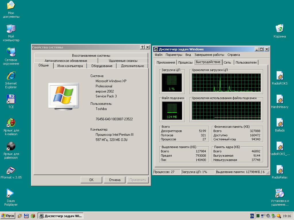Open the HardnHeavy playlist shortcut
Screen dimensions: 294x220
coord(279,99)
